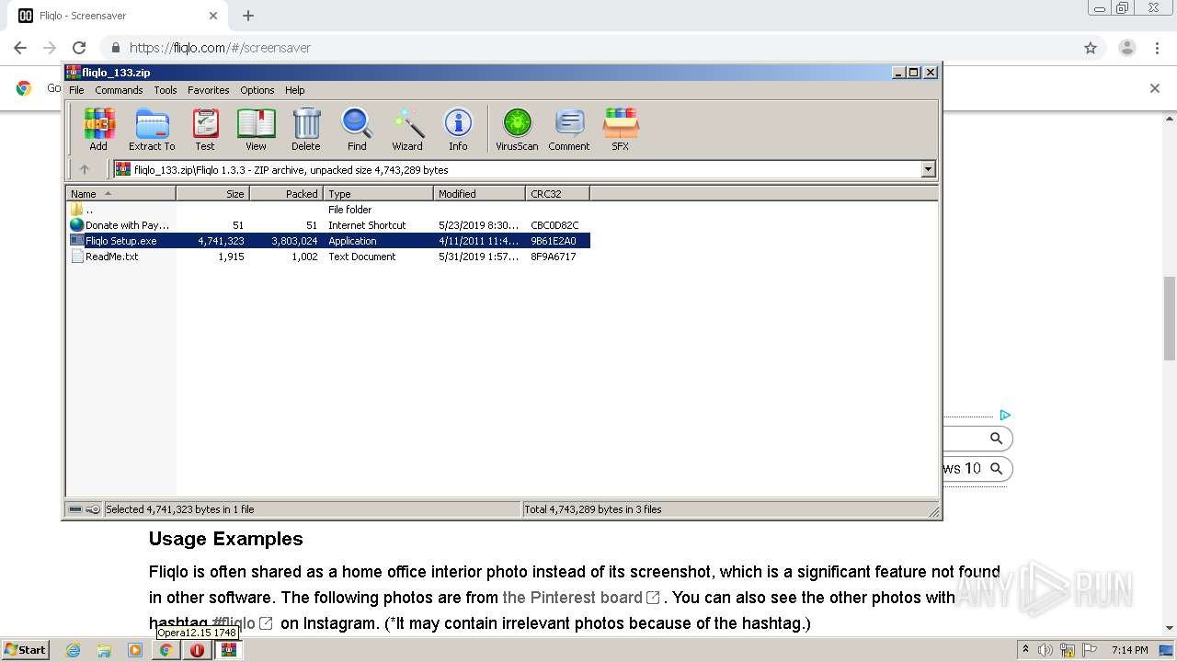1177x662 pixels.
Task: Add archive Comment
Action: pyautogui.click(x=569, y=129)
